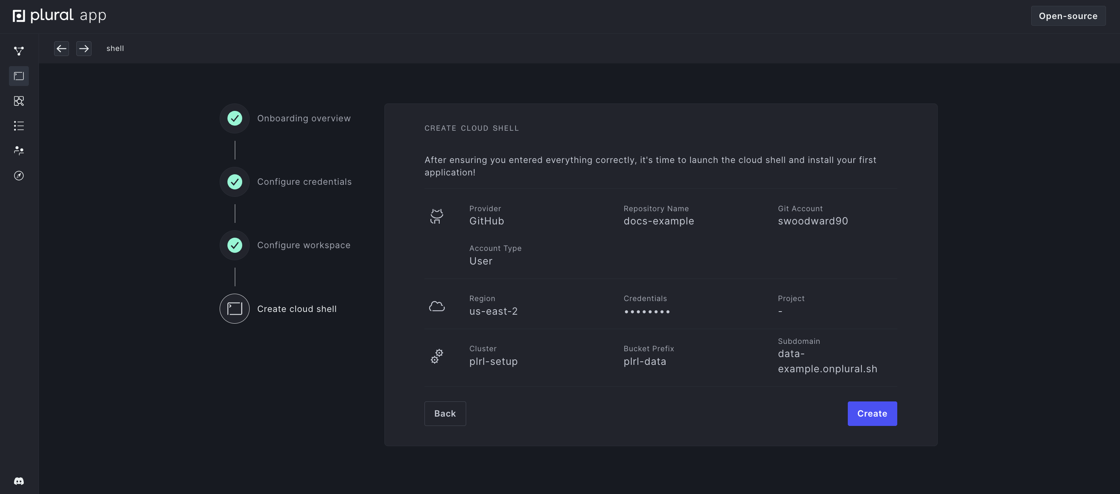The height and width of the screenshot is (494, 1120).
Task: Open Discord icon at sidebar bottom
Action: tap(19, 481)
